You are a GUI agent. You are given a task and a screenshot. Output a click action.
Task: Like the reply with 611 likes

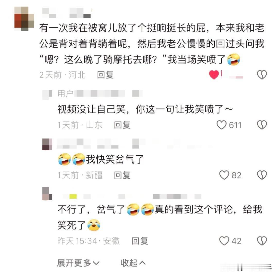click(221, 125)
